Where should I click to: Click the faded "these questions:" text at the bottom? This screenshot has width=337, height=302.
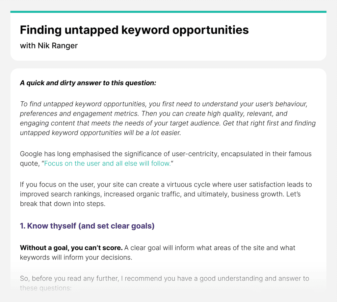(x=46, y=288)
